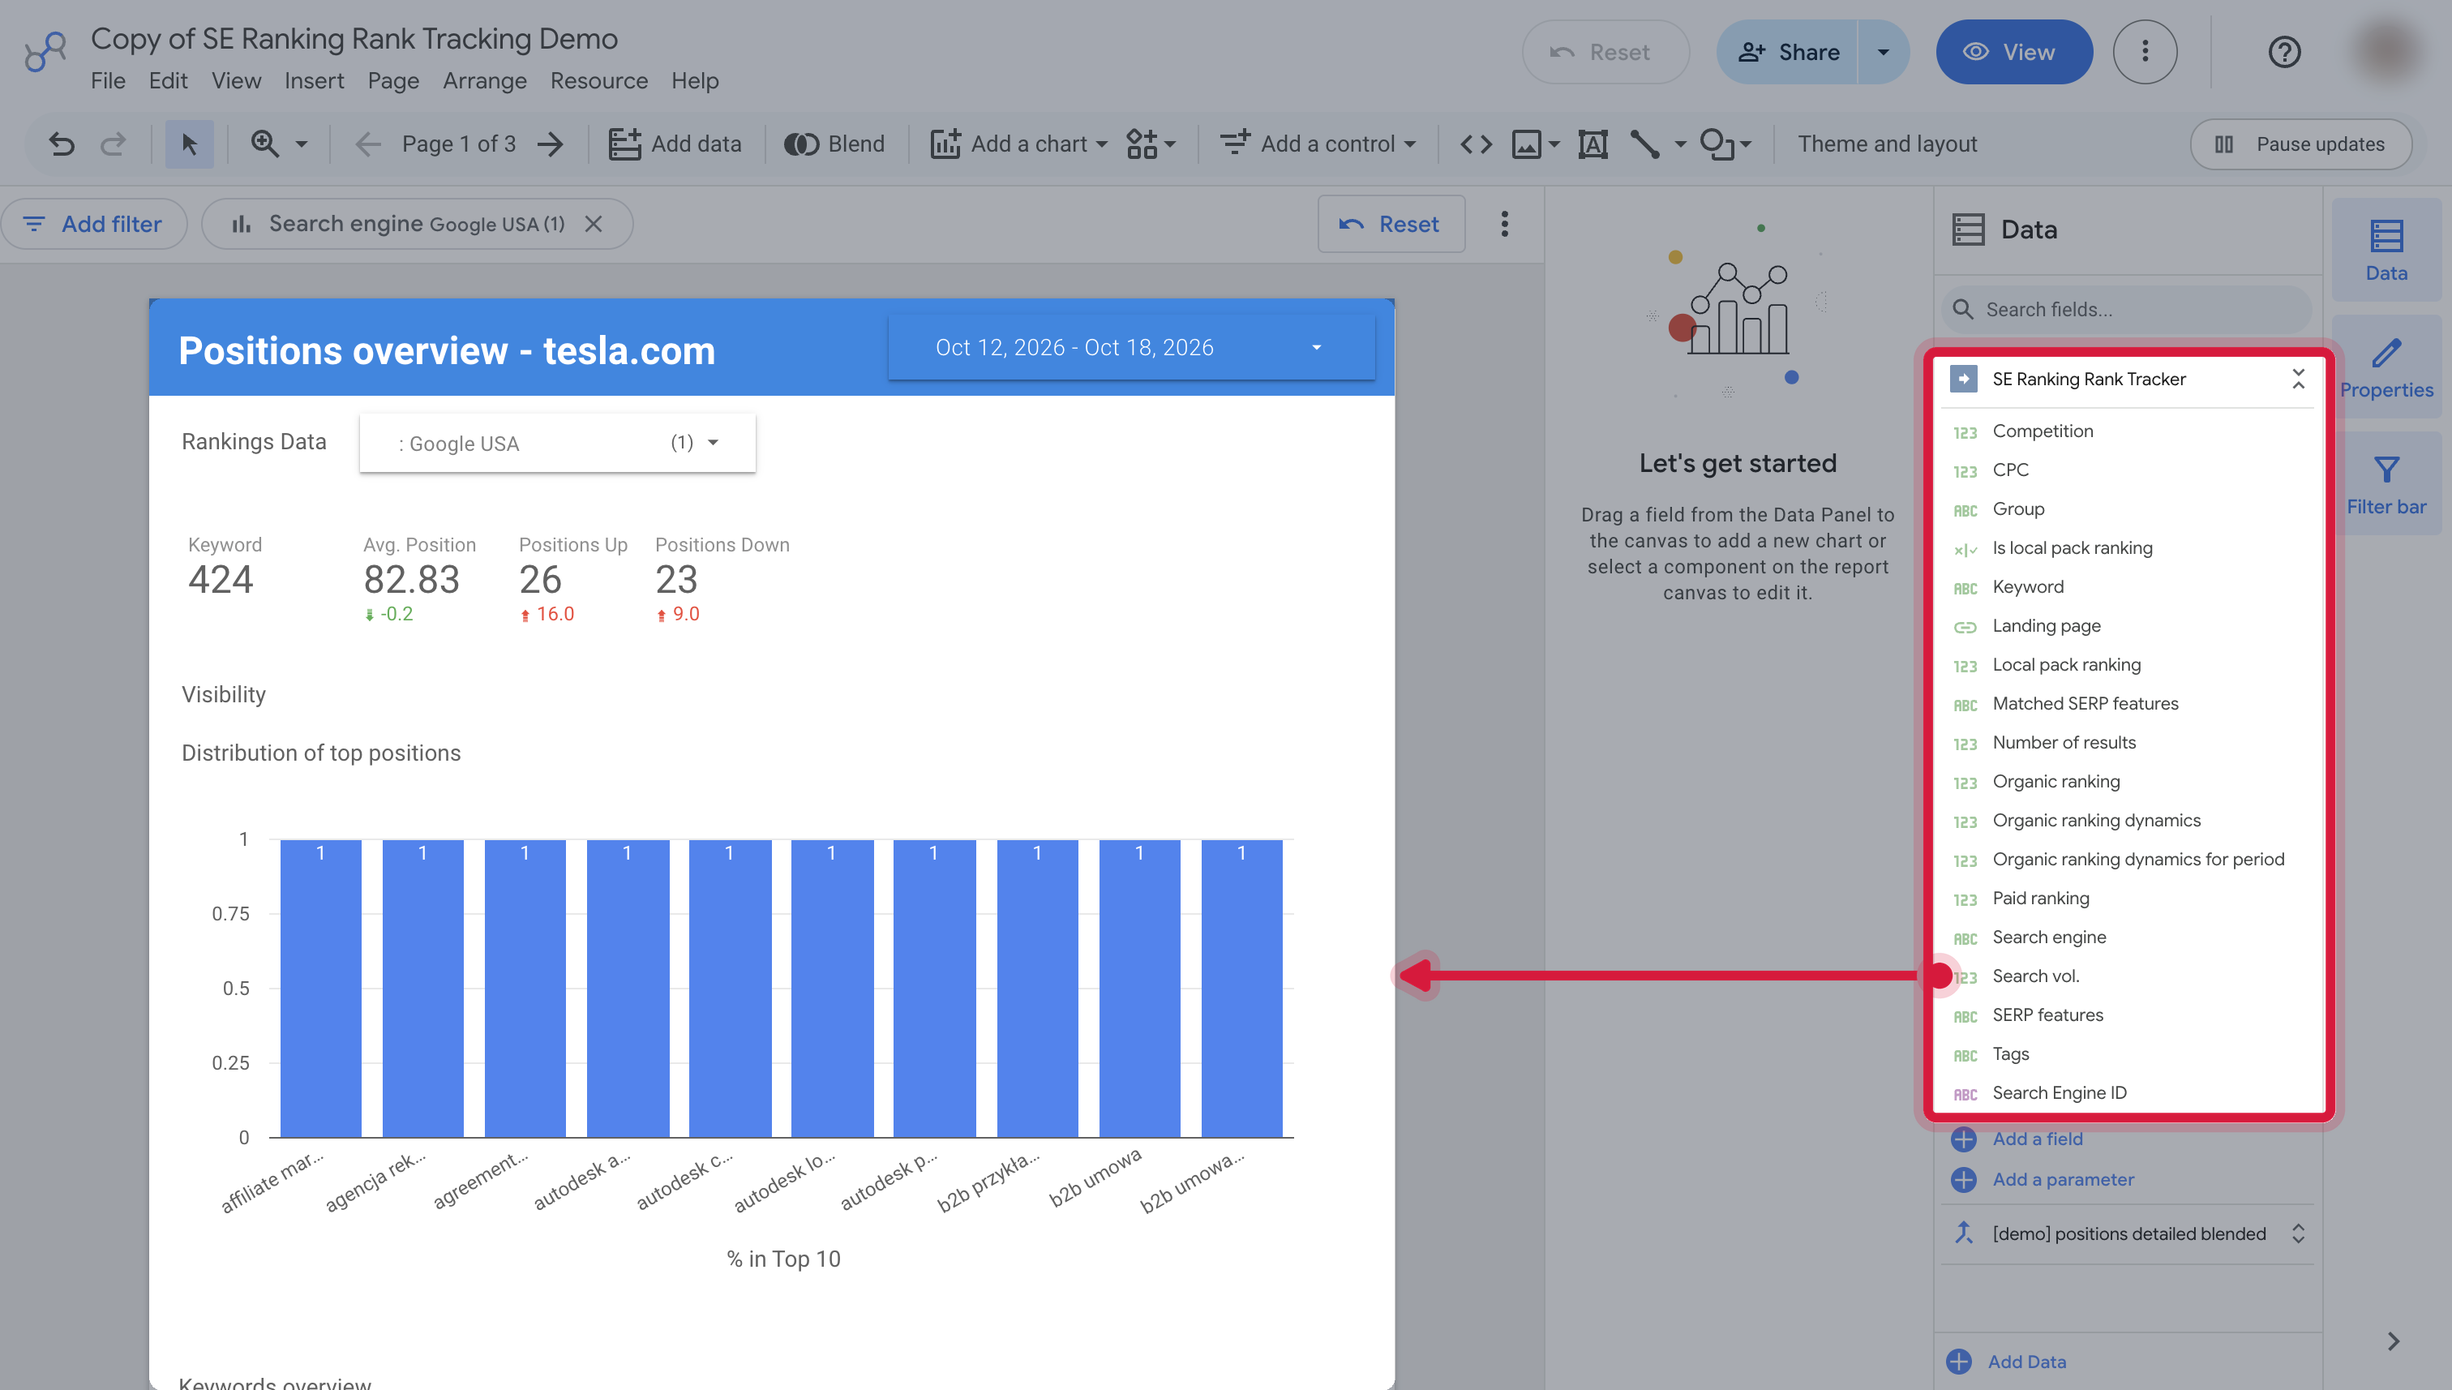Remove the Search engine filter chip

(594, 225)
